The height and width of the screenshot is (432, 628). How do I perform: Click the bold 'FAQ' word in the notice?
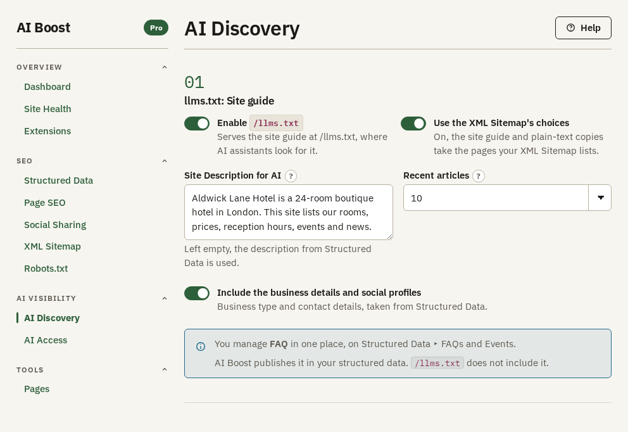279,344
